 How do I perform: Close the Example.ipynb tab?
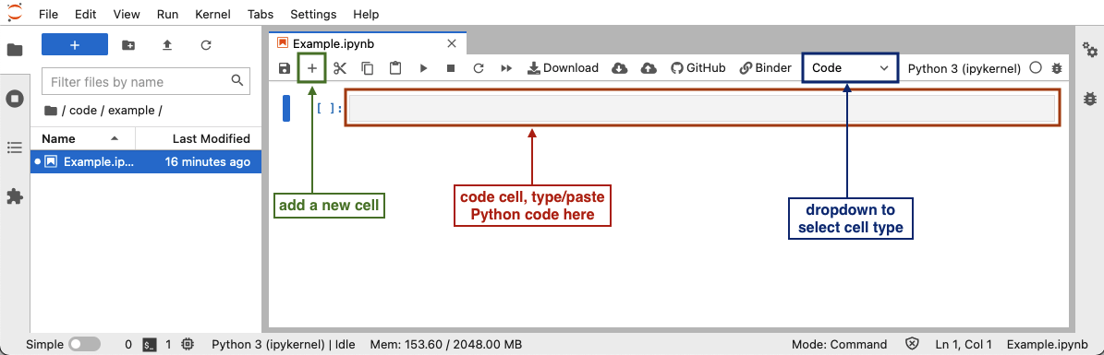pyautogui.click(x=453, y=43)
